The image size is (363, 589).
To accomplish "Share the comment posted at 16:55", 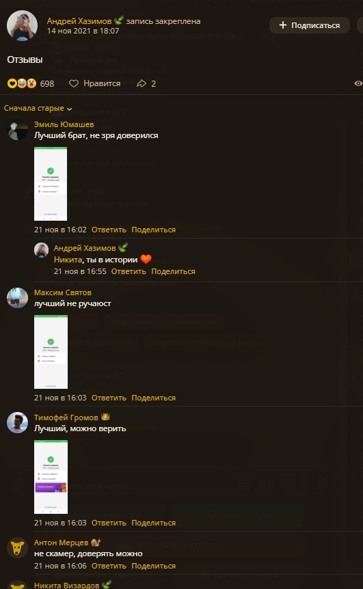I will pos(173,271).
